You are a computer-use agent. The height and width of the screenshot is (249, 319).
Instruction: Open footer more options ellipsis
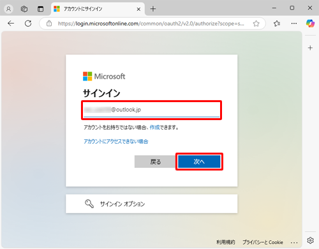pyautogui.click(x=294, y=243)
